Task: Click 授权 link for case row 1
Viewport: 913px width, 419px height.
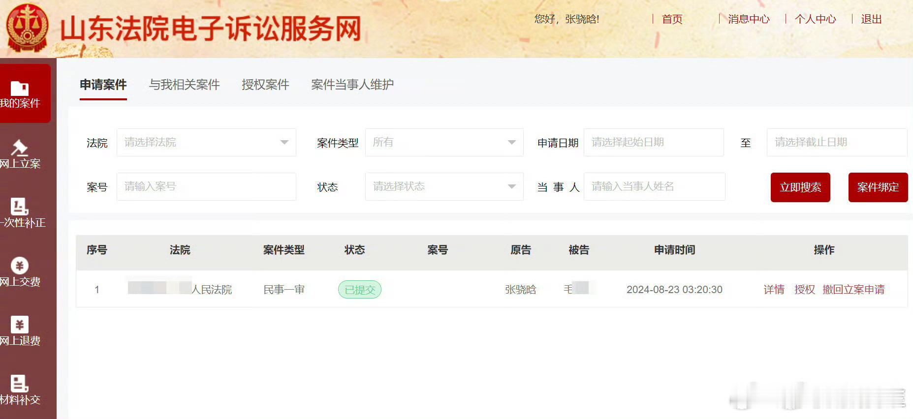Action: point(805,290)
